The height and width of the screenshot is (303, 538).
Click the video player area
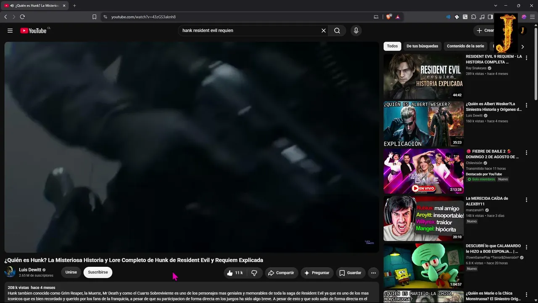pyautogui.click(x=192, y=147)
